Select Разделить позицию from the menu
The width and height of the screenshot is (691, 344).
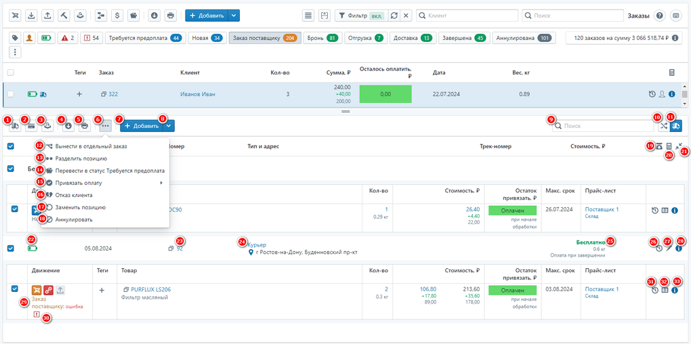(x=81, y=158)
